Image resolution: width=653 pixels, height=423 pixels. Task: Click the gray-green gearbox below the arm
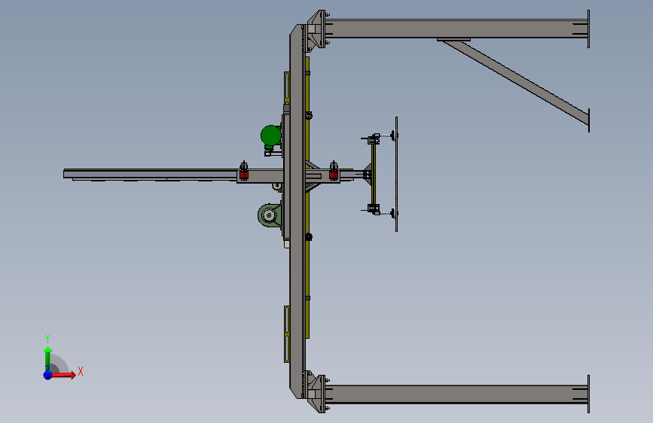point(269,215)
